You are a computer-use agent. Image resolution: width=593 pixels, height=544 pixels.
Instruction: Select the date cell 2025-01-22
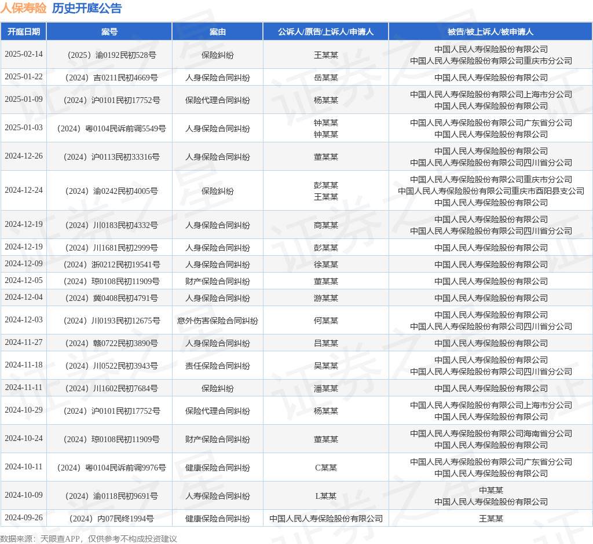tap(23, 77)
